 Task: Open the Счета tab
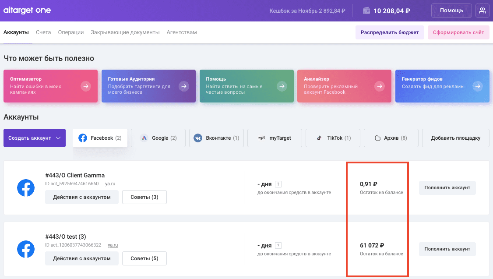43,32
